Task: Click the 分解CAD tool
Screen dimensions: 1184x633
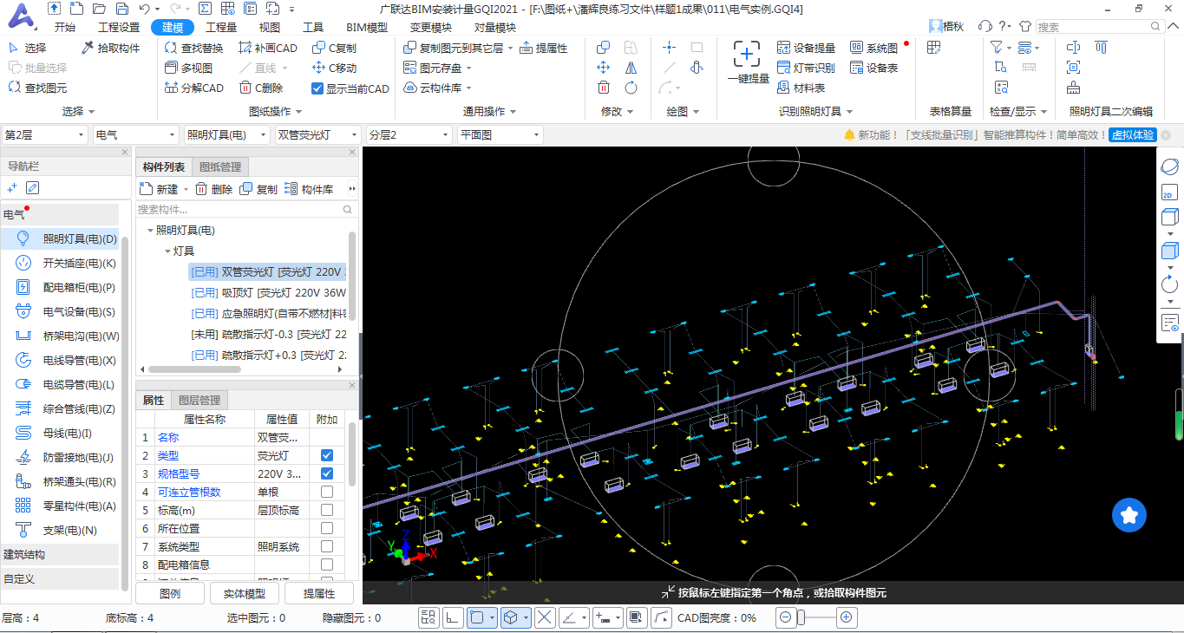Action: [x=193, y=88]
